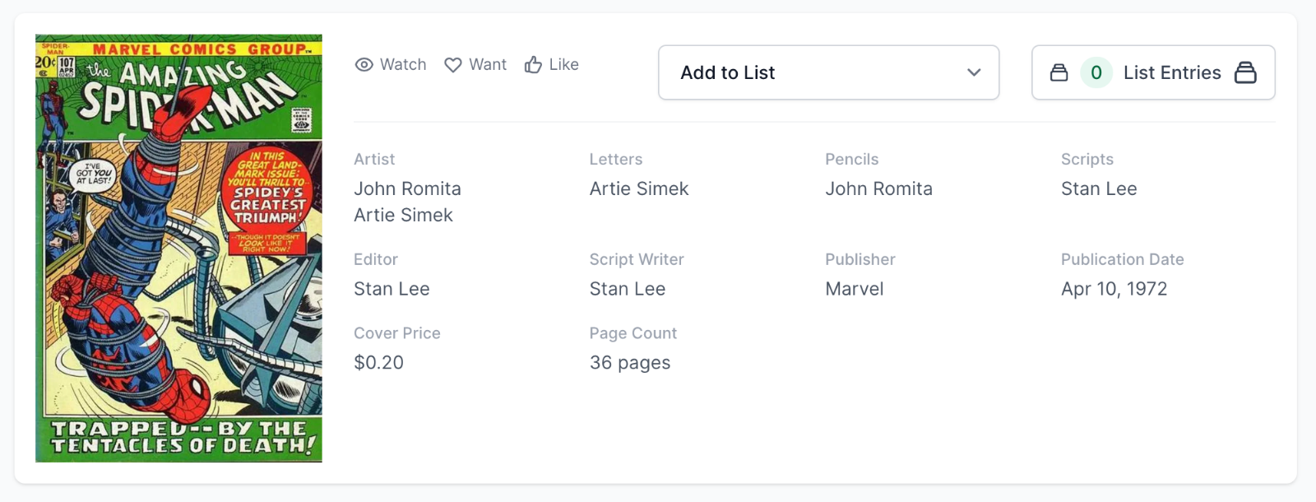This screenshot has width=1316, height=502.
Task: Click Stan Lee under Editor
Action: pos(392,290)
